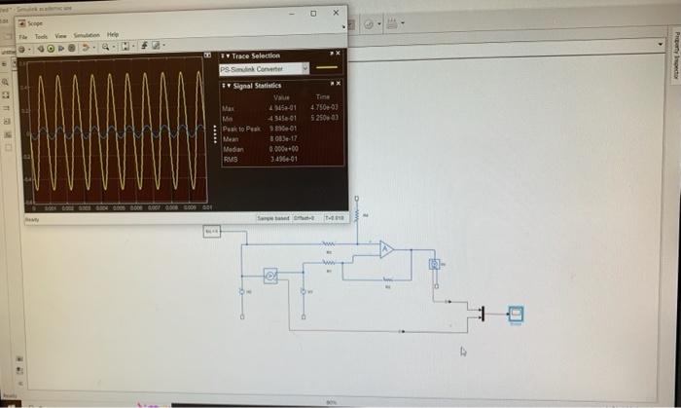Image resolution: width=681 pixels, height=408 pixels.
Task: Select the Scope block in the model
Action: pyautogui.click(x=516, y=315)
